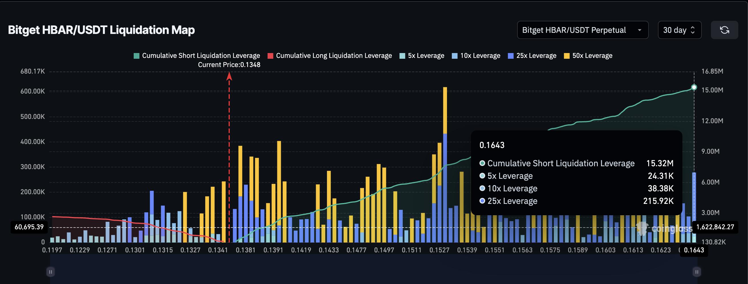
Task: Toggle the 25x Leverage series in legend
Action: (536, 56)
